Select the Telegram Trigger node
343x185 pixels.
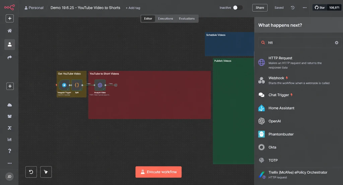click(x=64, y=85)
